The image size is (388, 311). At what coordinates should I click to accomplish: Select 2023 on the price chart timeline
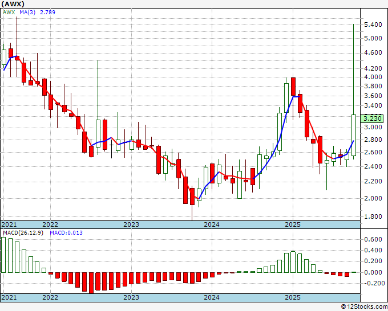click(131, 224)
